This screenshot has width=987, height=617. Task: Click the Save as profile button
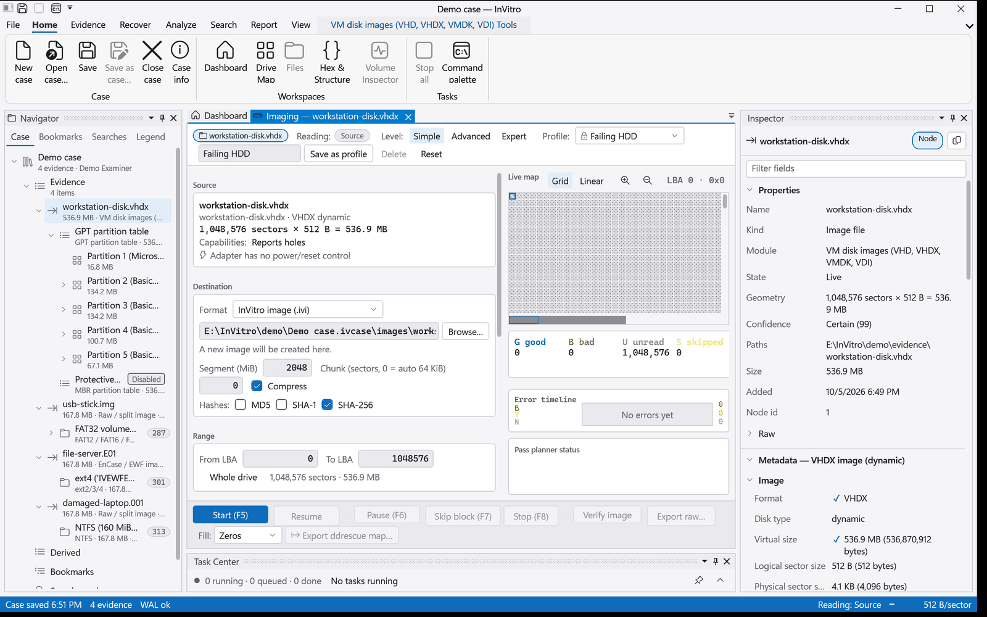click(x=338, y=154)
